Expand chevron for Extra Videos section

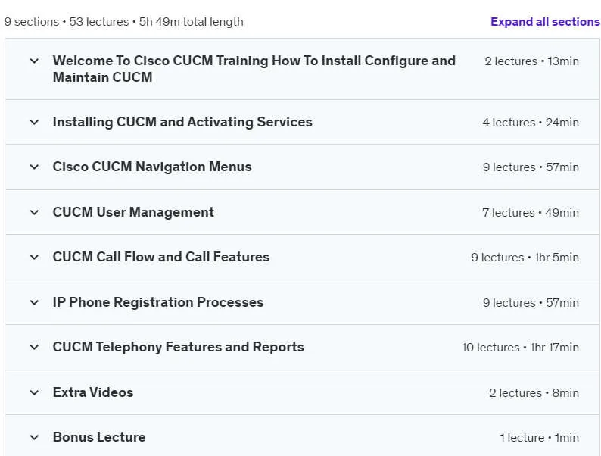click(x=34, y=392)
